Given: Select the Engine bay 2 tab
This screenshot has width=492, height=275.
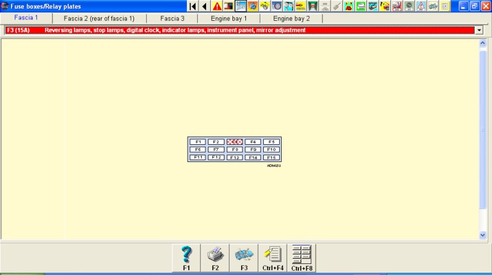Looking at the screenshot, I should [292, 18].
